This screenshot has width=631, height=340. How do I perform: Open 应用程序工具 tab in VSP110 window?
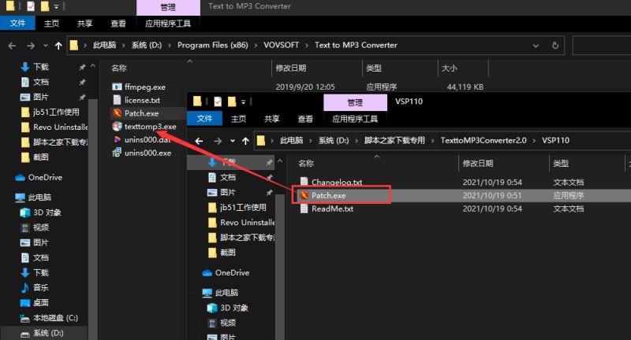(x=354, y=119)
